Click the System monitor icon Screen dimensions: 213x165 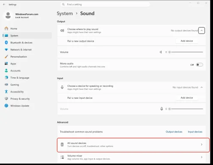pos(6,36)
